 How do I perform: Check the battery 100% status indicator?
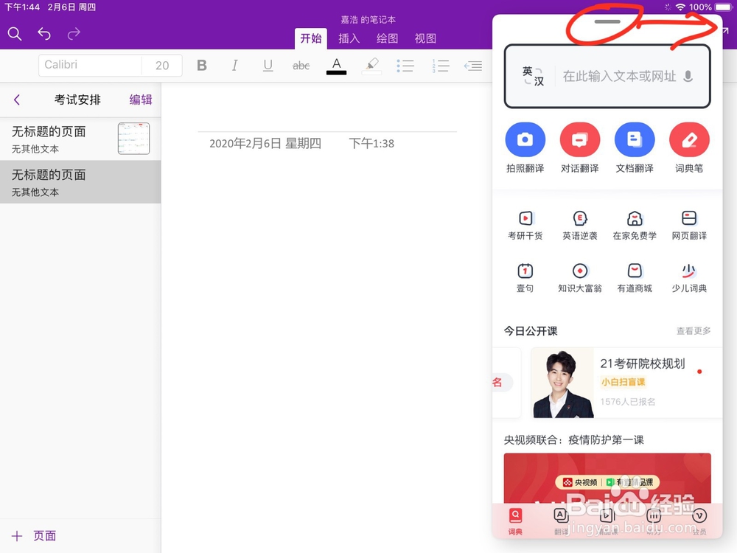[x=710, y=7]
